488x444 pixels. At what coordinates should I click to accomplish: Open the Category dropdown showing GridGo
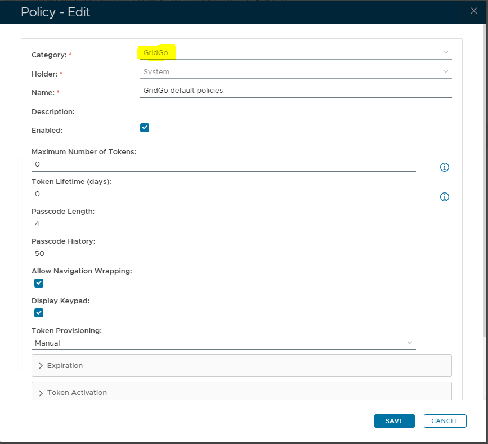pyautogui.click(x=293, y=52)
